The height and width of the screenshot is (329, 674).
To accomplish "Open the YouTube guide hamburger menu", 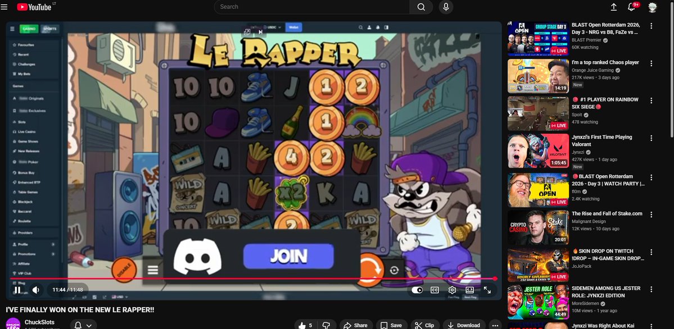I will [4, 7].
